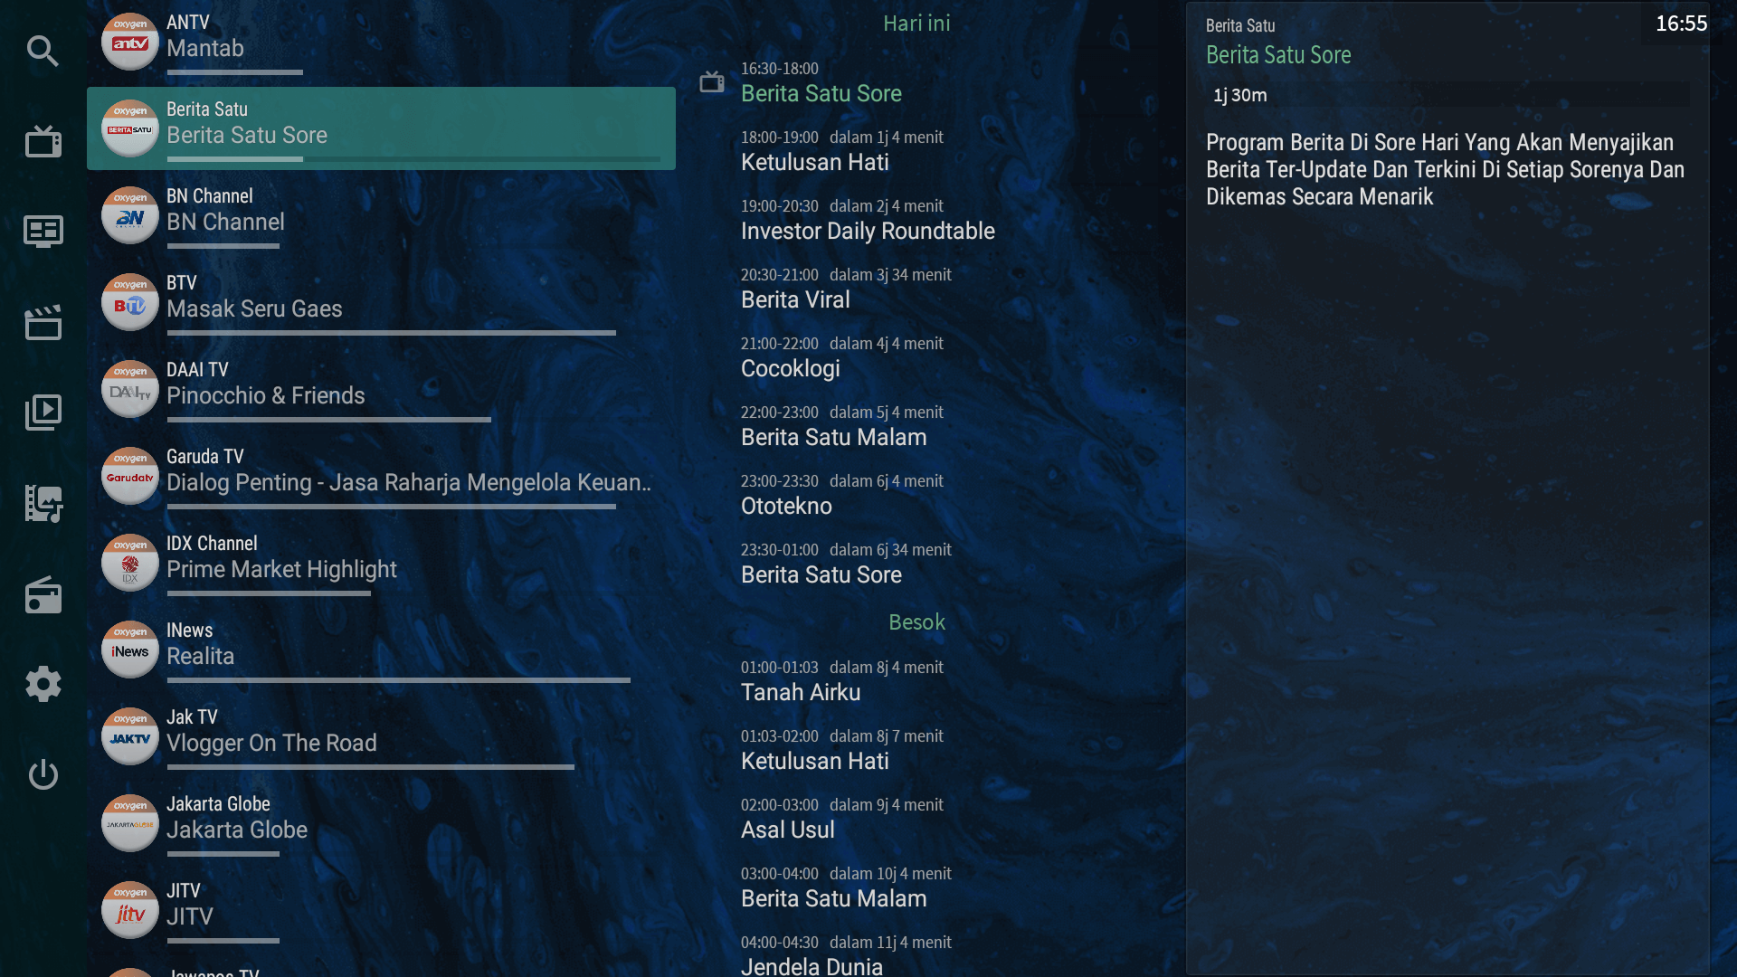Click the now-playing TV icon beside Berita Satu Sore
1737x977 pixels.
point(712,82)
